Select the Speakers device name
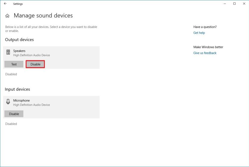The height and width of the screenshot is (167, 249). (19, 51)
